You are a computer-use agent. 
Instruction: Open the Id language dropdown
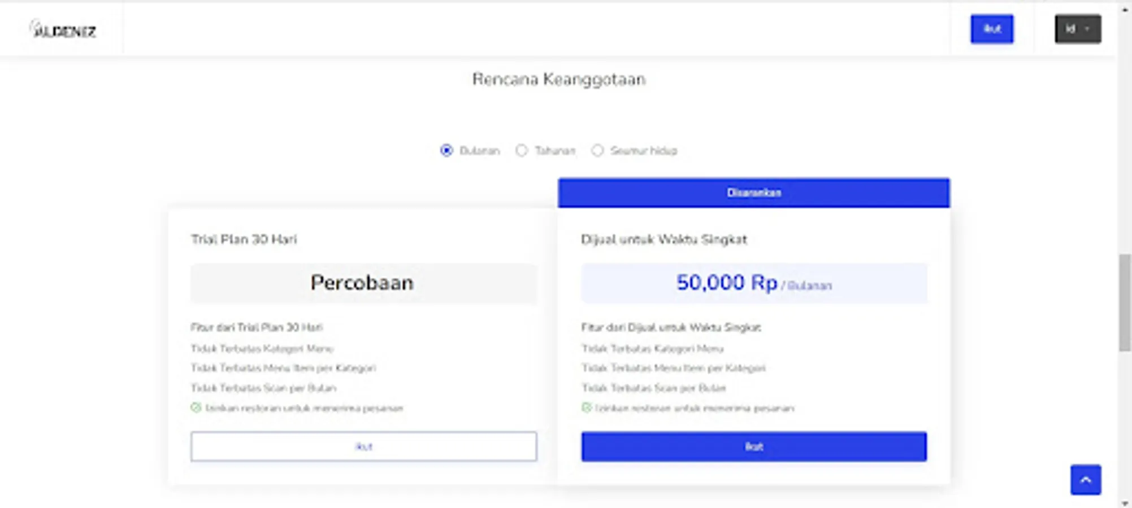pyautogui.click(x=1077, y=29)
